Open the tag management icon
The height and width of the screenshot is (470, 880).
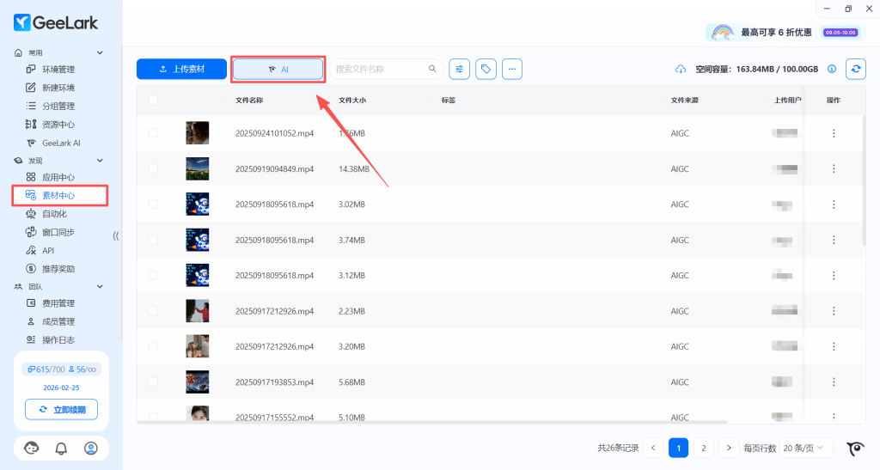coord(486,69)
